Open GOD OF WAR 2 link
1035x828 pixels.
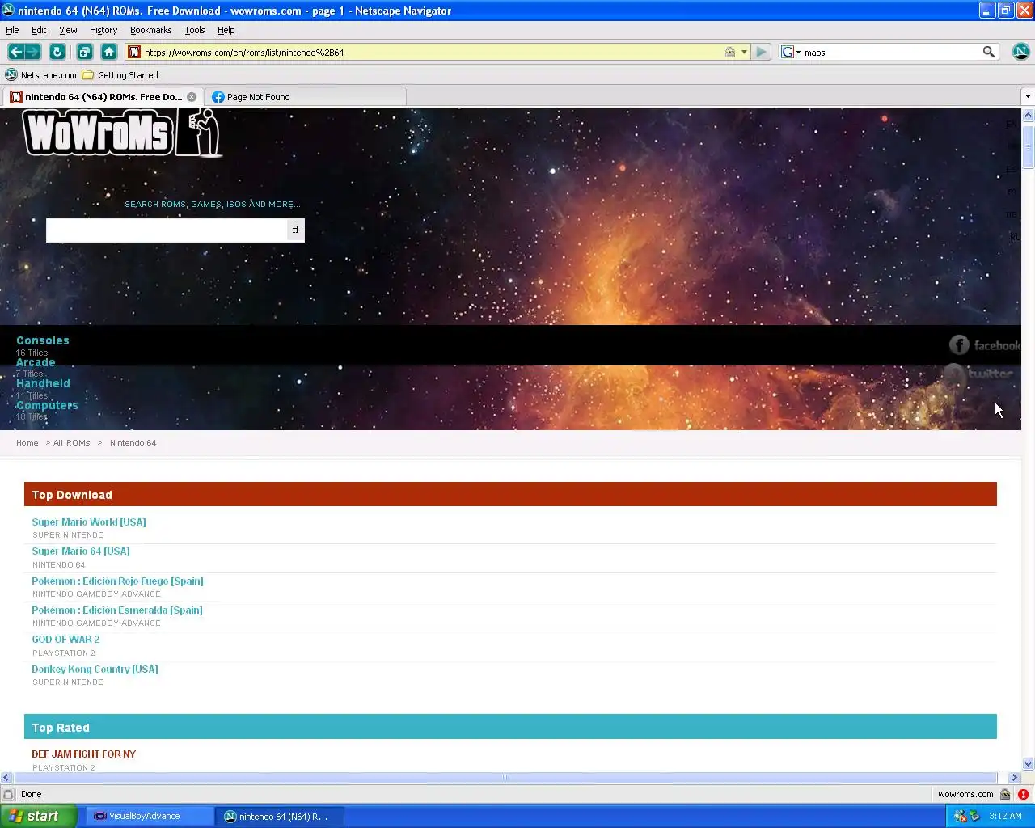click(66, 640)
